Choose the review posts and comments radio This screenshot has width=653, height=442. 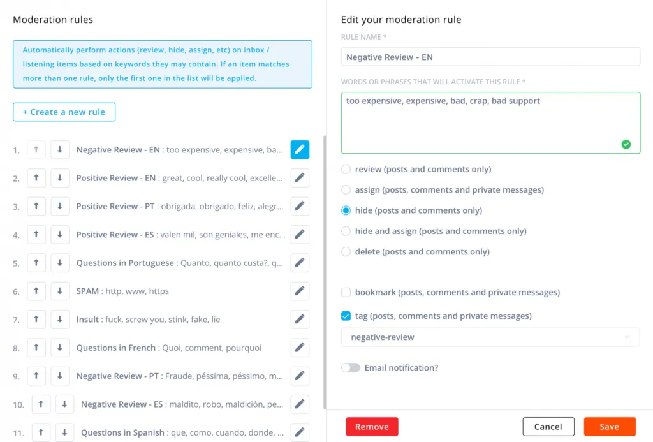point(346,170)
